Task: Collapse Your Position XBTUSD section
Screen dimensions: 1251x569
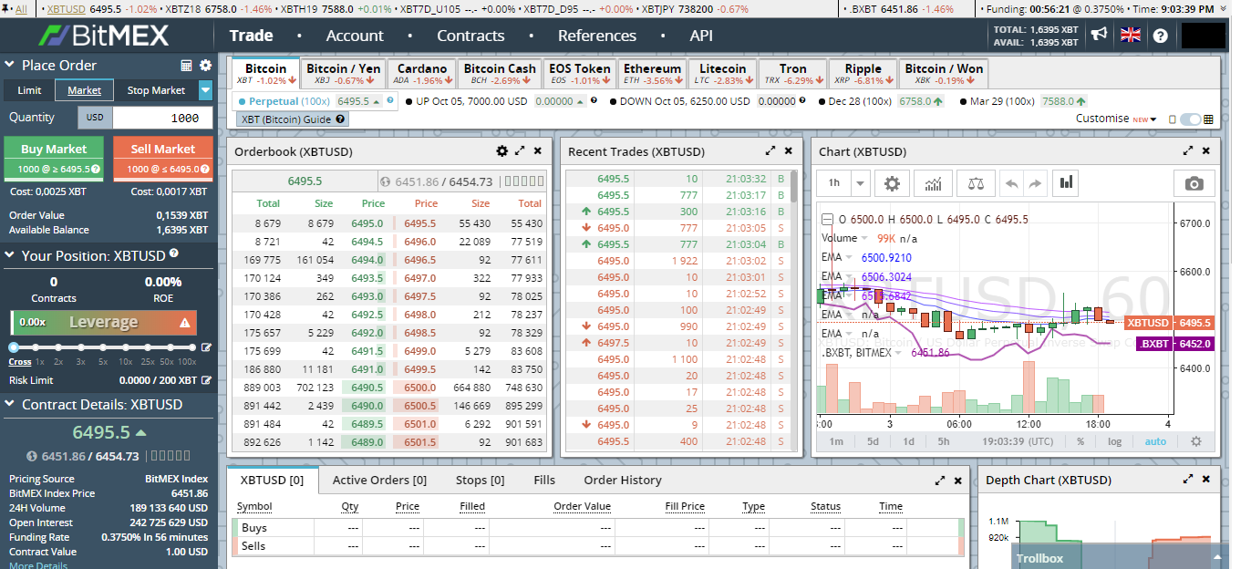Action: tap(10, 256)
